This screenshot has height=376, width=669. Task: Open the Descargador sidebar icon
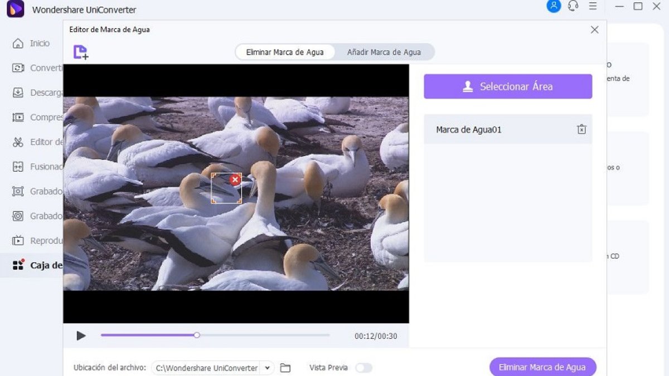18,92
